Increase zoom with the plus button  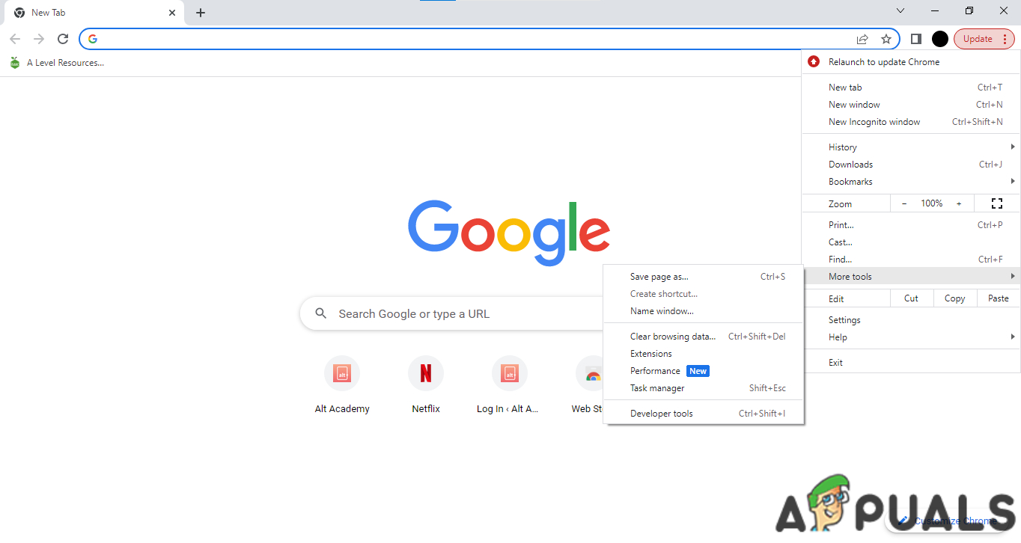pos(959,203)
